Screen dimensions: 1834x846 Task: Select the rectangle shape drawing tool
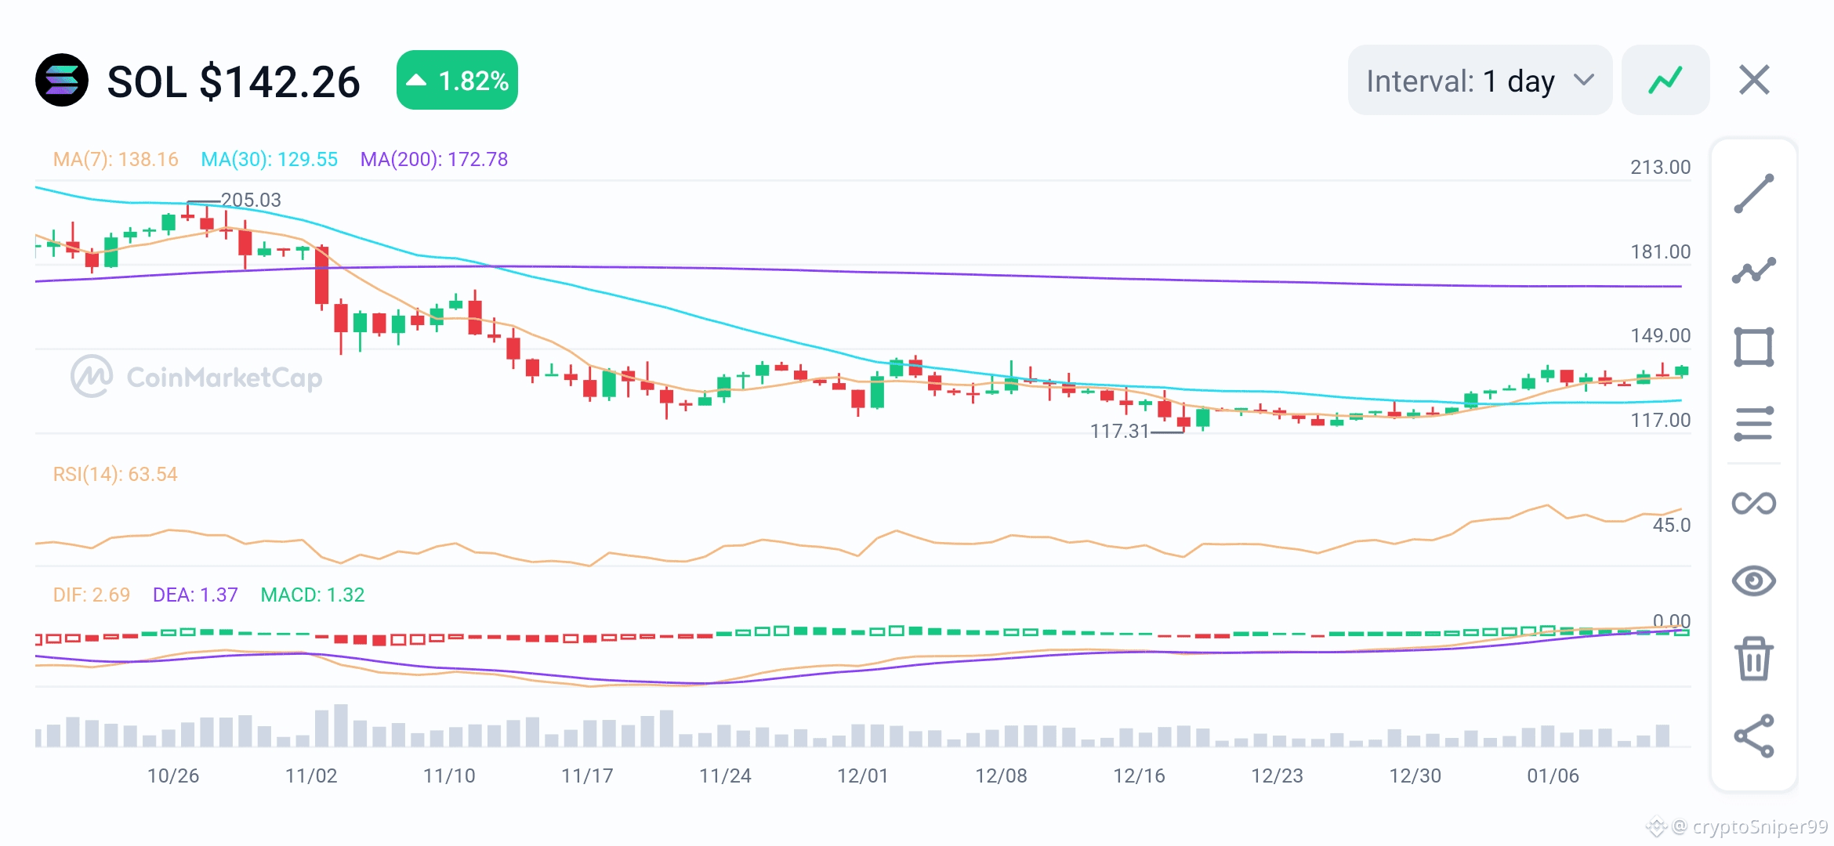1753,347
